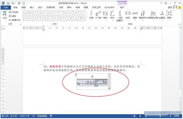Select 线性 linear equation format
Screen dimensions: 183x119
[12, 16]
